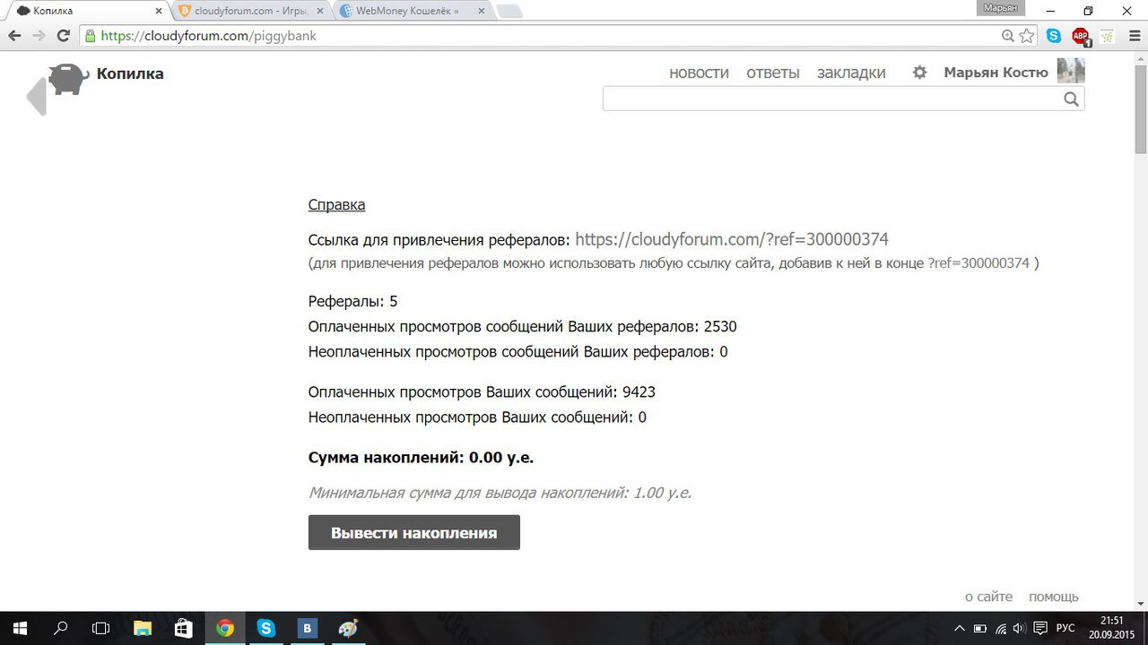Open the закладки menu item
The image size is (1148, 645).
click(851, 73)
